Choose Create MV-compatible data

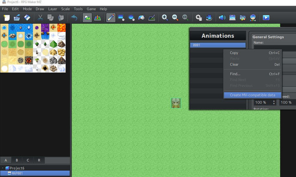tap(253, 95)
